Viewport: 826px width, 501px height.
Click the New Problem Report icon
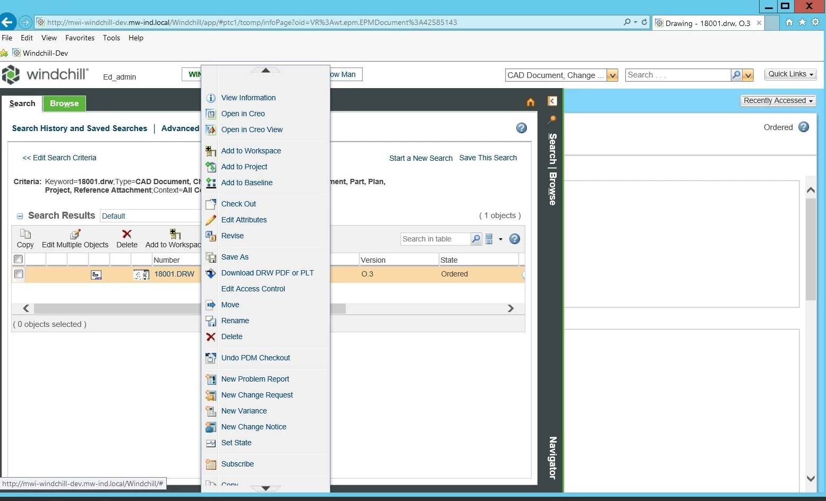[x=211, y=379]
